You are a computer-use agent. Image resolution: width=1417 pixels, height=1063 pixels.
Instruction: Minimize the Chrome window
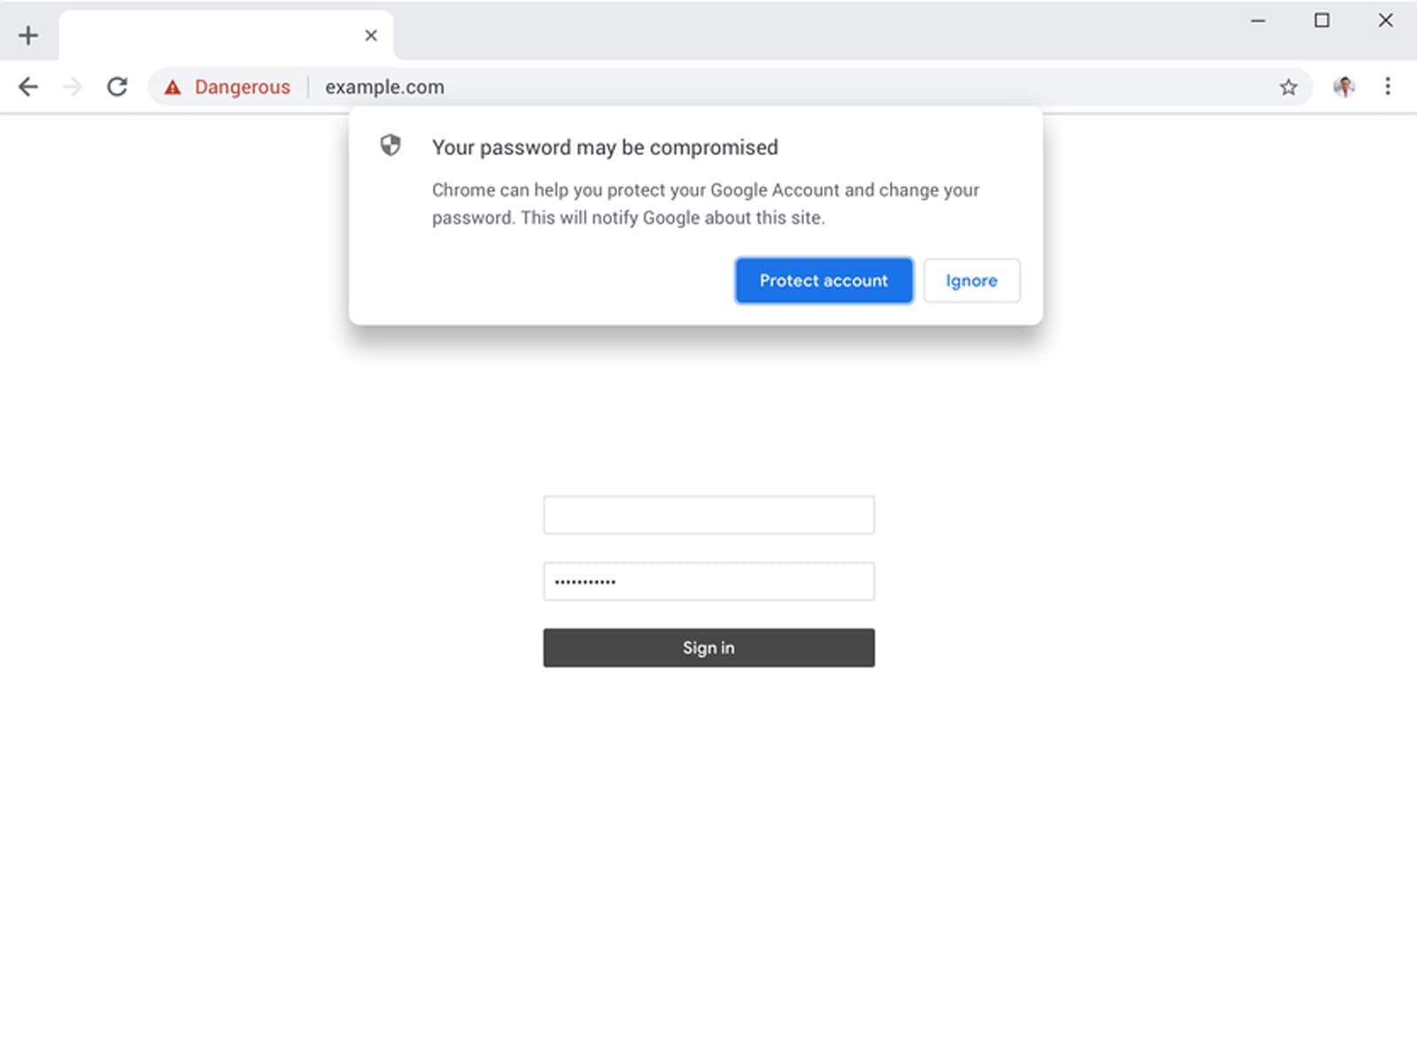pos(1258,20)
